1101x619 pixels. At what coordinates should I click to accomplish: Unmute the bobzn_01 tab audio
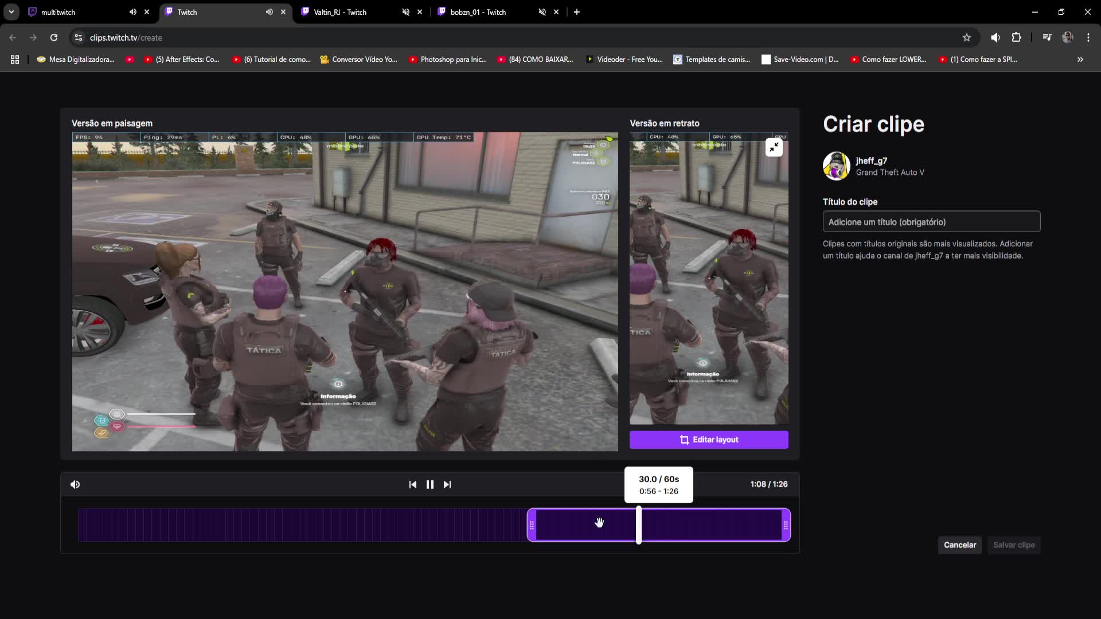(542, 12)
